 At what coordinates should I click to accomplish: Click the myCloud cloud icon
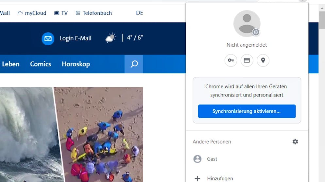(x=20, y=13)
